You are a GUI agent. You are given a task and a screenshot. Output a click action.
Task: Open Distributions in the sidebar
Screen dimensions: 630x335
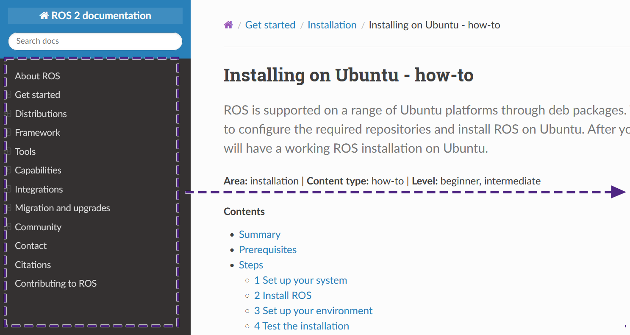[x=41, y=114]
